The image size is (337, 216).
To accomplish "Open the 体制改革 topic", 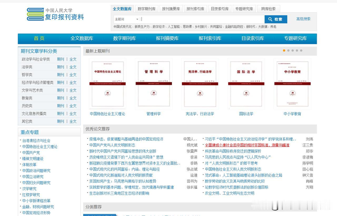I will pos(29,165).
